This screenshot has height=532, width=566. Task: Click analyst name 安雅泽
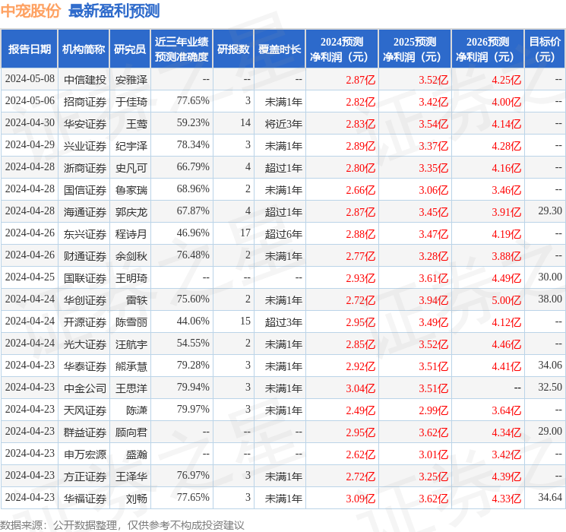pos(131,80)
